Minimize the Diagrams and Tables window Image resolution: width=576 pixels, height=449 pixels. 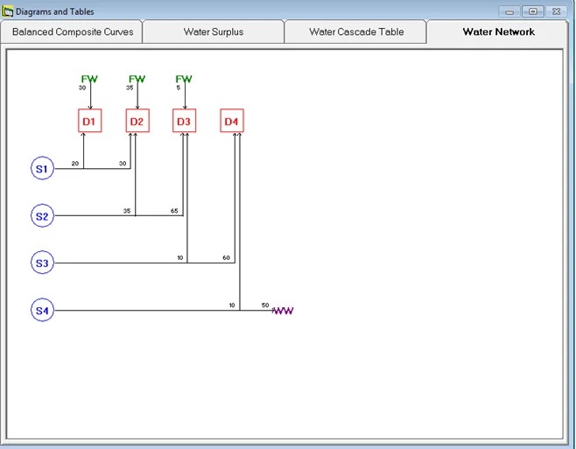(x=511, y=11)
